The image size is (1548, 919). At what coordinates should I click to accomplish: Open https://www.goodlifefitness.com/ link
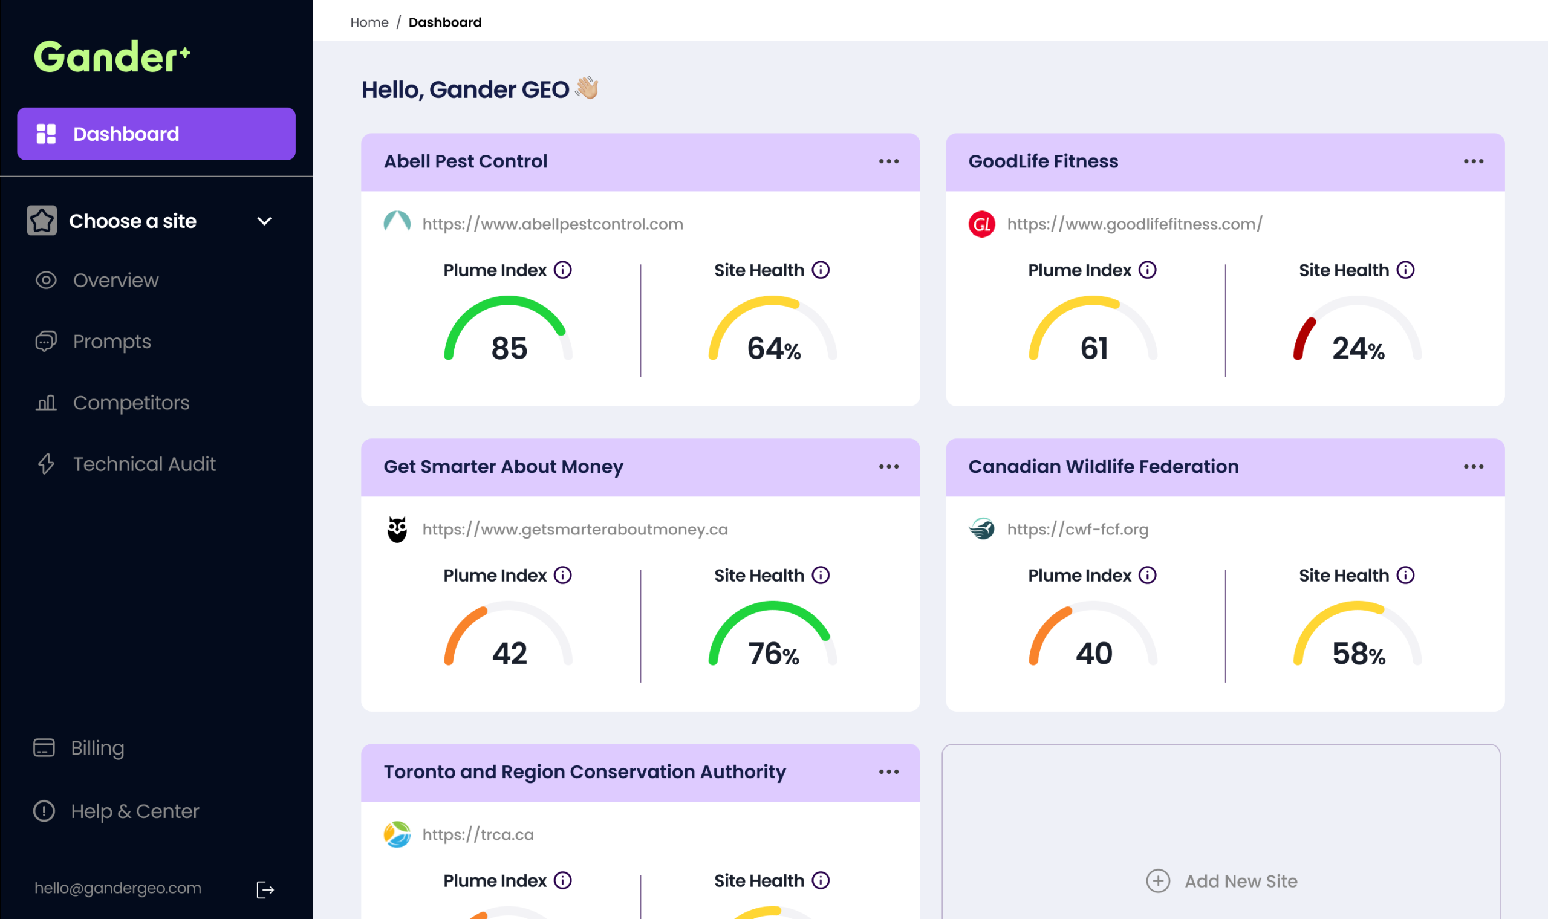click(1134, 224)
